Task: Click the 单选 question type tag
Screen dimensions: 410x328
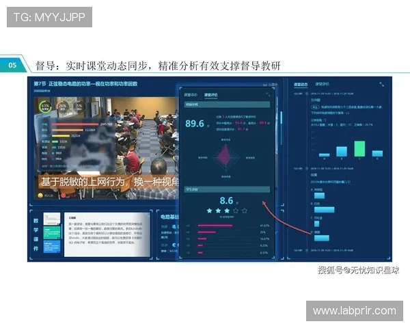Action: [315, 107]
